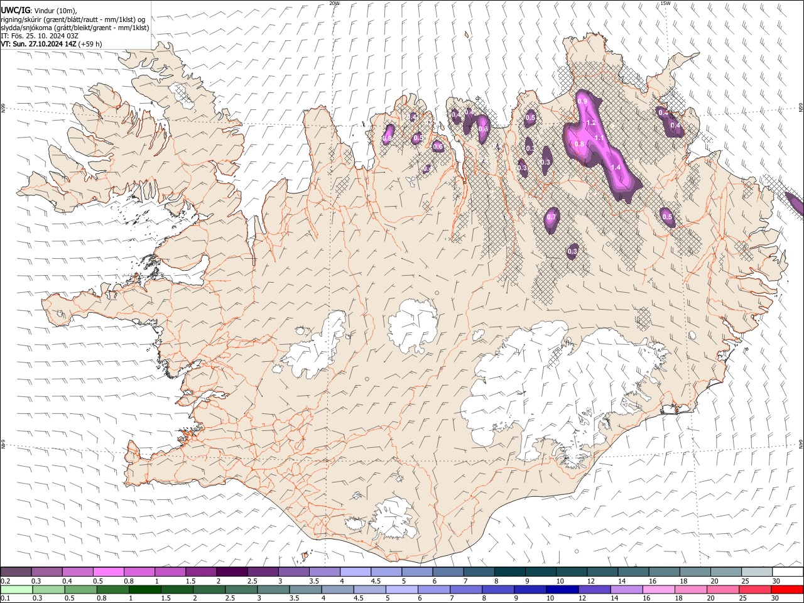Select the light pink swatch at 16, lower row
The image size is (804, 603).
coord(658,589)
